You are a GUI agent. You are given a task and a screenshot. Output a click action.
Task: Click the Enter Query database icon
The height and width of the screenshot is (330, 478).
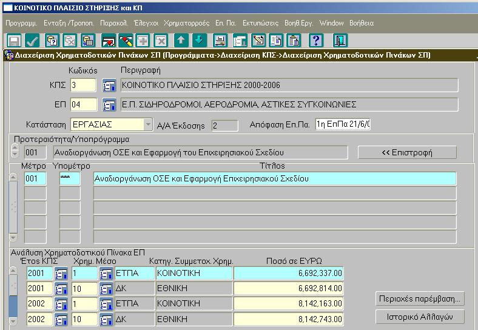(x=52, y=41)
